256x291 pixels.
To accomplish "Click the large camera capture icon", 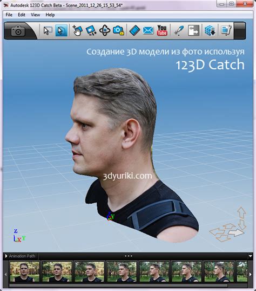I will click(18, 31).
